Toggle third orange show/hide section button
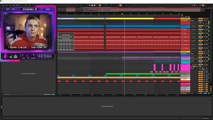The width and height of the screenshot is (213, 120). (211, 91)
